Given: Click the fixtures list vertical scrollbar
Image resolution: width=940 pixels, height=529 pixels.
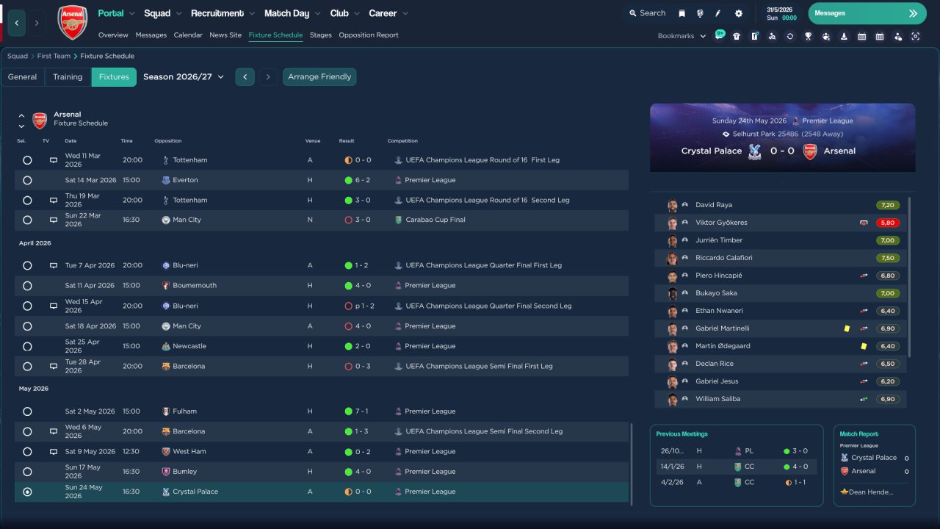Looking at the screenshot, I should pos(631,464).
